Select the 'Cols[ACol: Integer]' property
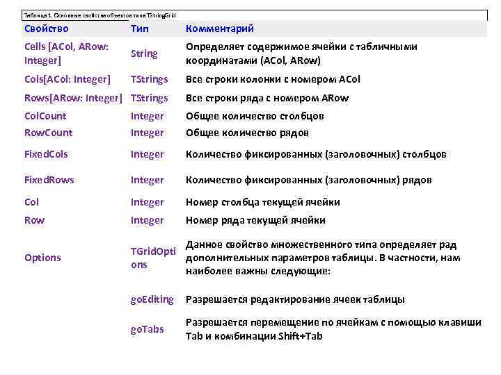The image size is (501, 375). point(67,79)
